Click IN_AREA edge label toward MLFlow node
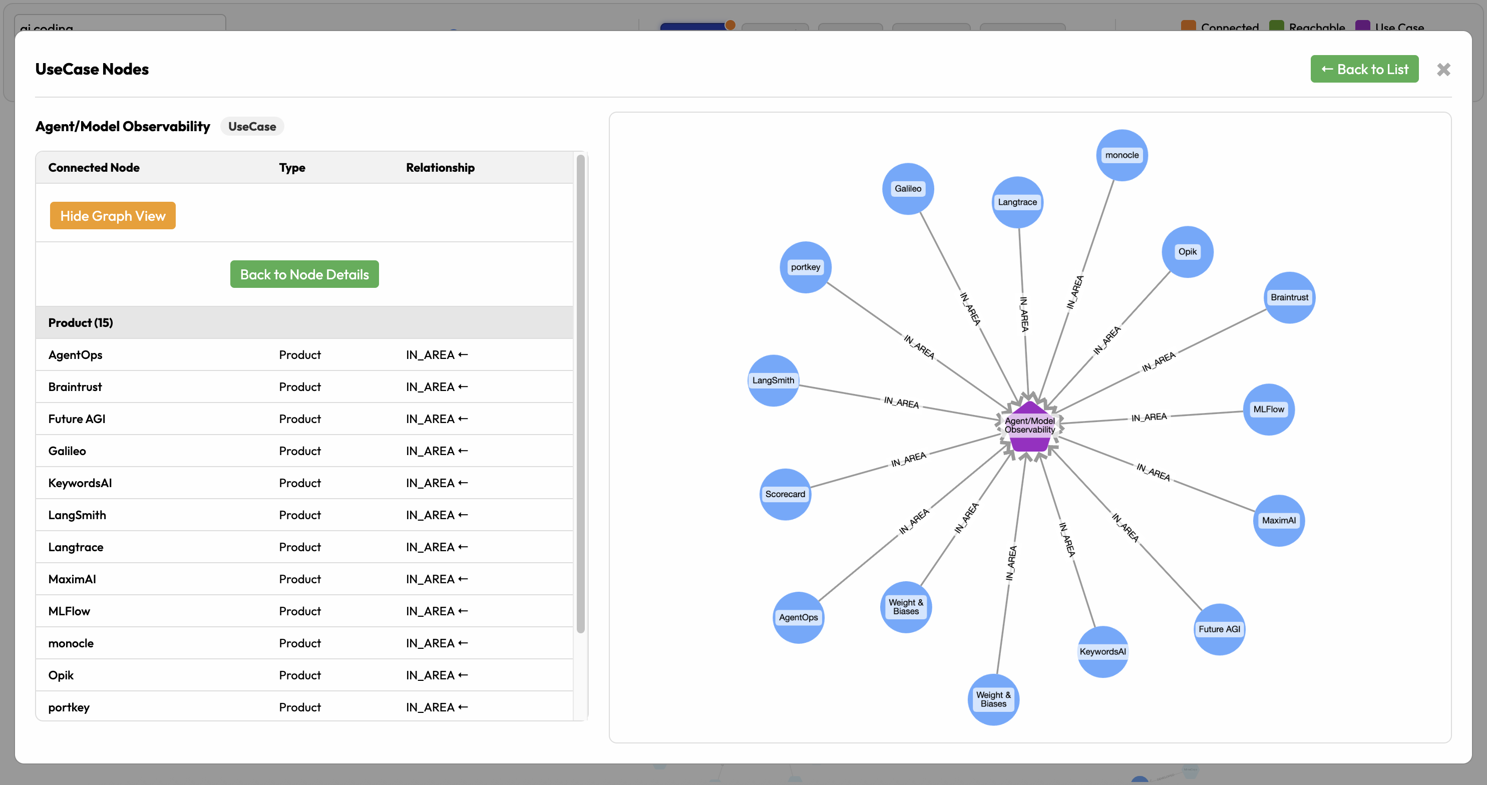The width and height of the screenshot is (1487, 785). [1149, 418]
